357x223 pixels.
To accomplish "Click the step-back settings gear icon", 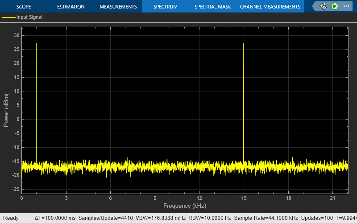I will pos(323,6).
